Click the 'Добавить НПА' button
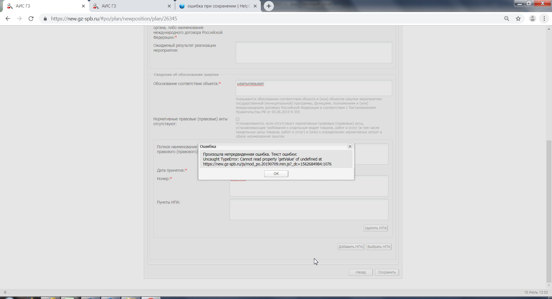This screenshot has width=552, height=299. click(351, 247)
